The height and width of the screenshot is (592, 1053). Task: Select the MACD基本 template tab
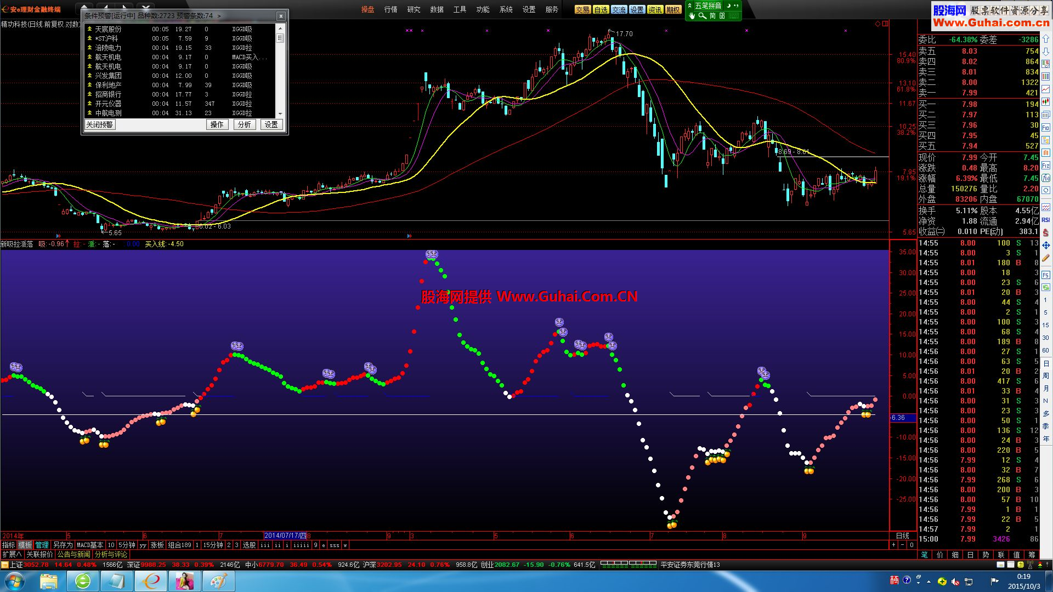[90, 545]
